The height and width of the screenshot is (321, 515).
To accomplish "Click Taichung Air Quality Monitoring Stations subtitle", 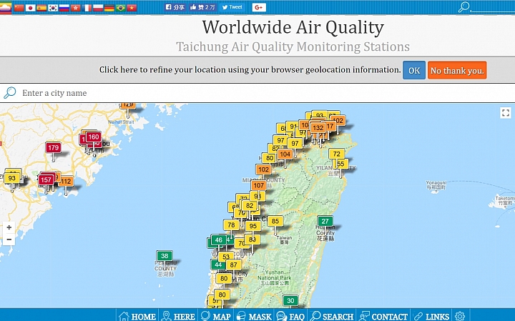I will coord(293,46).
